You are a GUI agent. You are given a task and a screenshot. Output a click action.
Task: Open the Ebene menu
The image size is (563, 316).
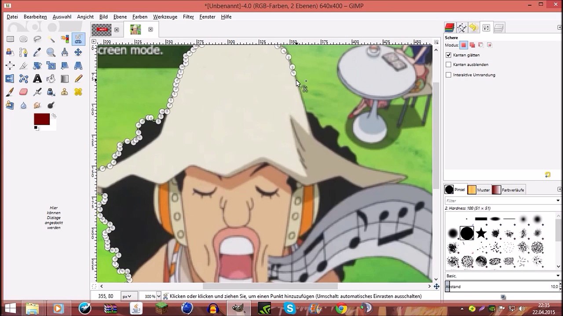(x=120, y=17)
